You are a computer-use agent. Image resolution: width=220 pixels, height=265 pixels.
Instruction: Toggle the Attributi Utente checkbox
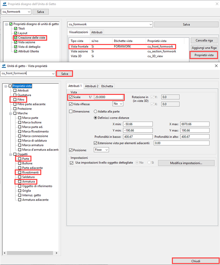point(16,51)
